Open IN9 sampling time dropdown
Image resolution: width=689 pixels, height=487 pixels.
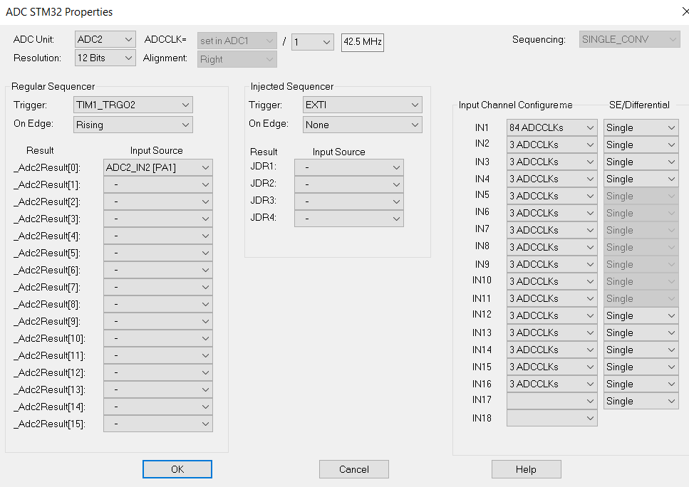click(x=552, y=265)
